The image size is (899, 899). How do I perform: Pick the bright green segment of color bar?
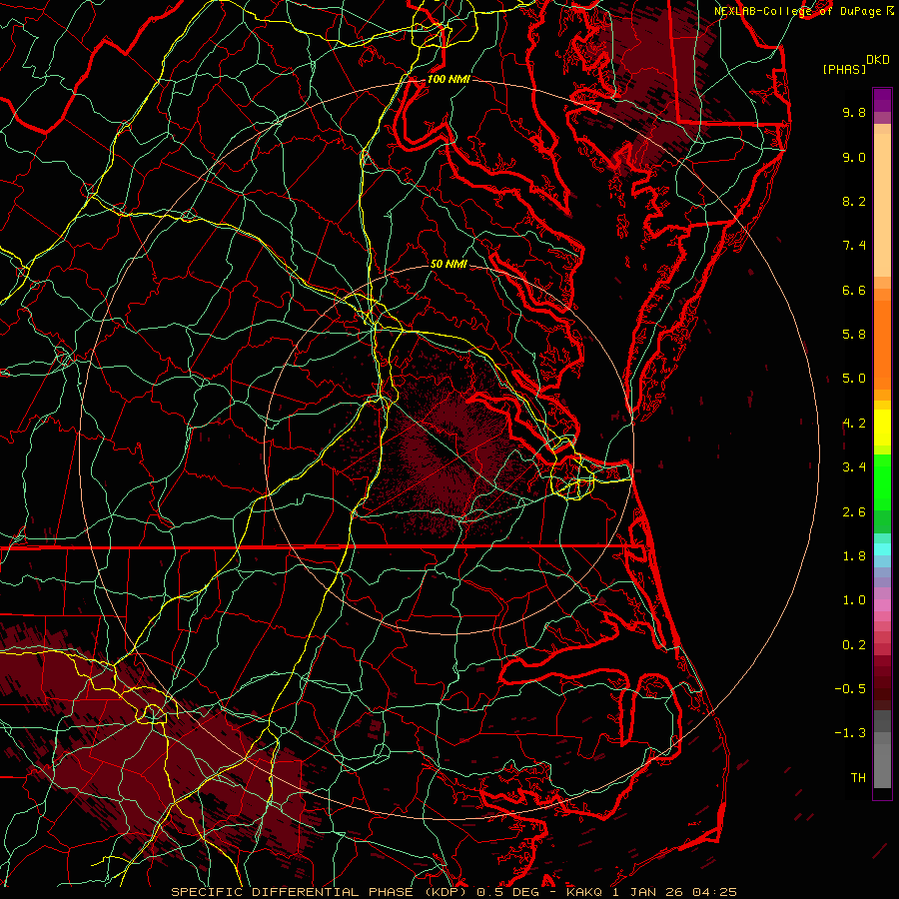(x=882, y=482)
